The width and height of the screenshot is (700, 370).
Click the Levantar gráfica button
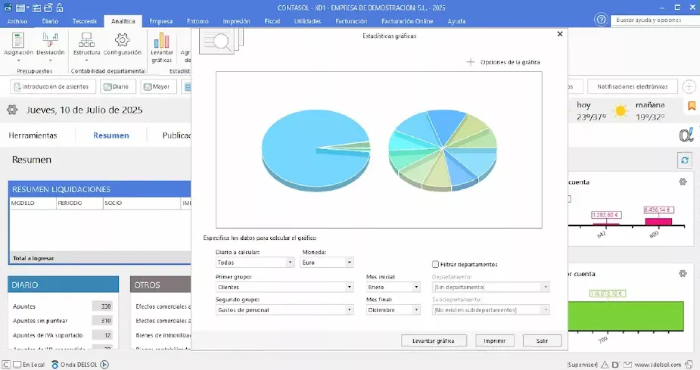click(x=434, y=341)
